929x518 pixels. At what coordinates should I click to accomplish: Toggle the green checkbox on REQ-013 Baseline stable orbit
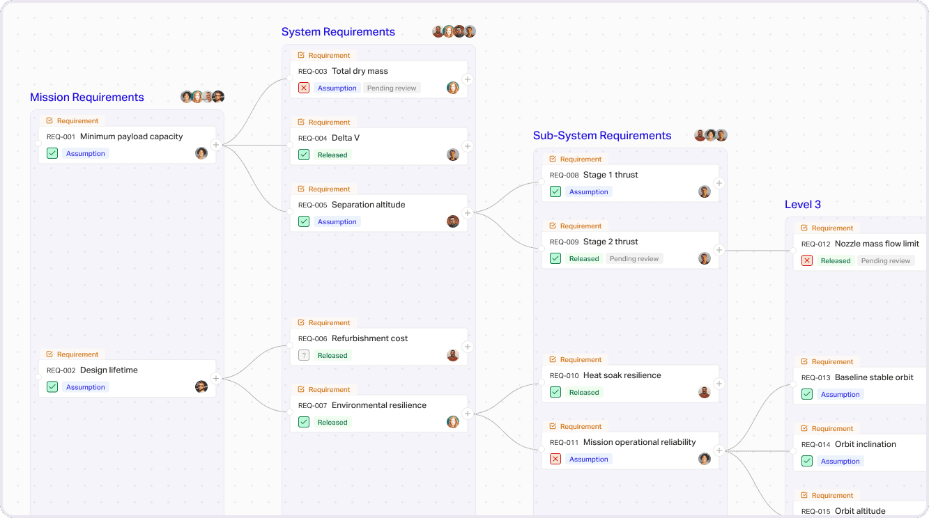tap(807, 394)
